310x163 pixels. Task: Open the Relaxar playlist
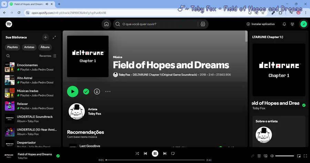(31, 106)
